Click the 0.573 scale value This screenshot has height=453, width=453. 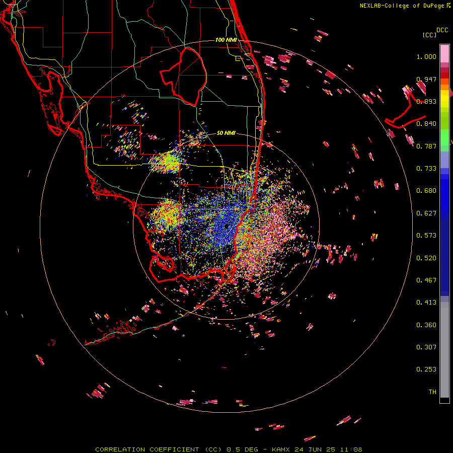pos(426,236)
